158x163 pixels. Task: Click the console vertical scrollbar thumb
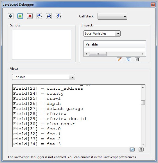click(143, 103)
